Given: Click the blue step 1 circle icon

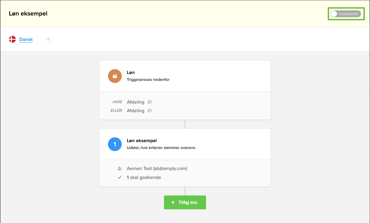Looking at the screenshot, I should 115,144.
